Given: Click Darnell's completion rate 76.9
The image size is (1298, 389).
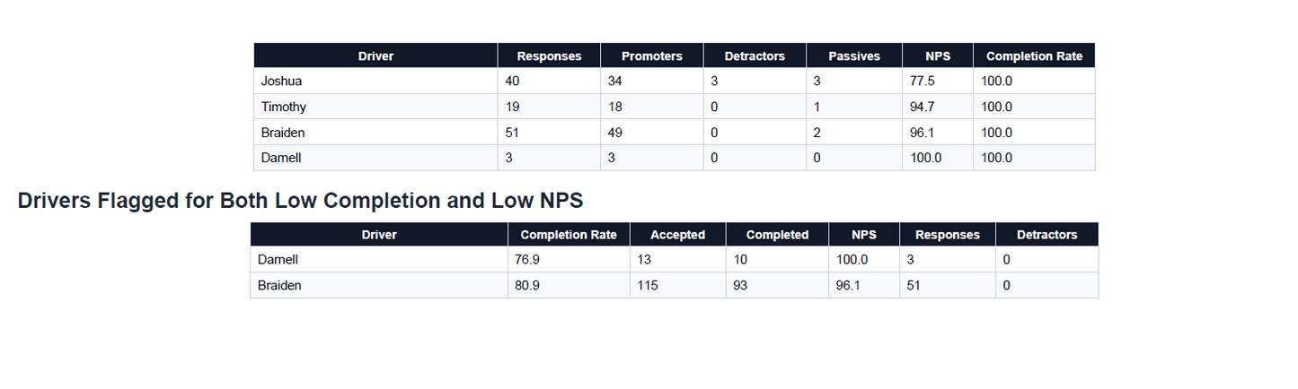Looking at the screenshot, I should coord(527,260).
